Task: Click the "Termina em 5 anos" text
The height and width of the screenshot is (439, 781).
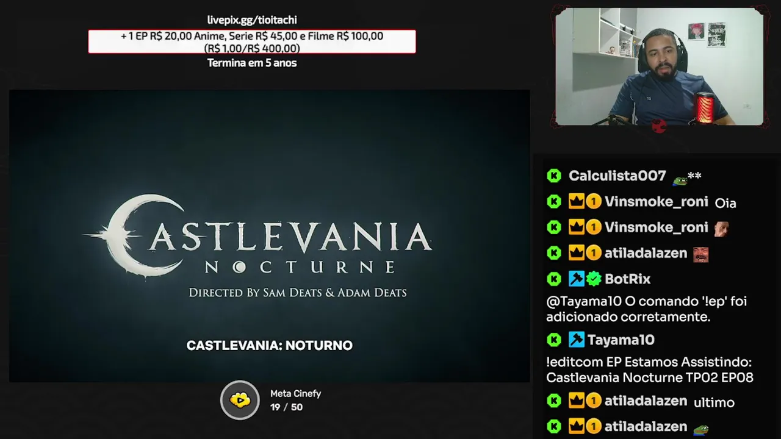Action: pyautogui.click(x=252, y=63)
